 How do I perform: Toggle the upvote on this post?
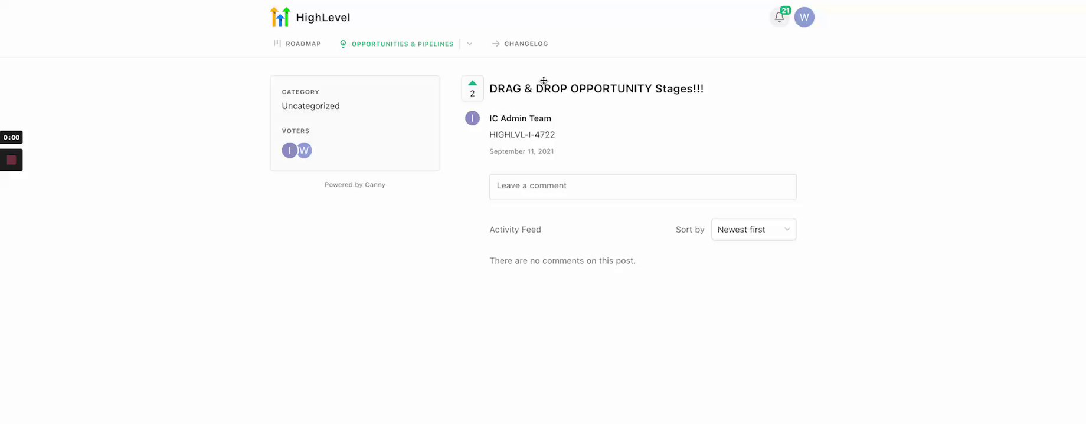click(472, 88)
